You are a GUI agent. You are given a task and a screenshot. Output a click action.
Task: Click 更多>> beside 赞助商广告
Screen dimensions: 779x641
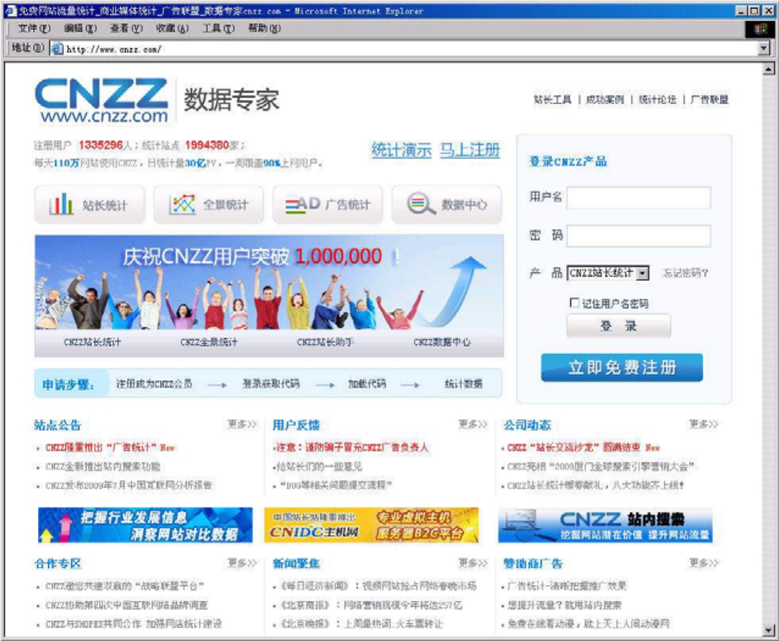(x=704, y=563)
